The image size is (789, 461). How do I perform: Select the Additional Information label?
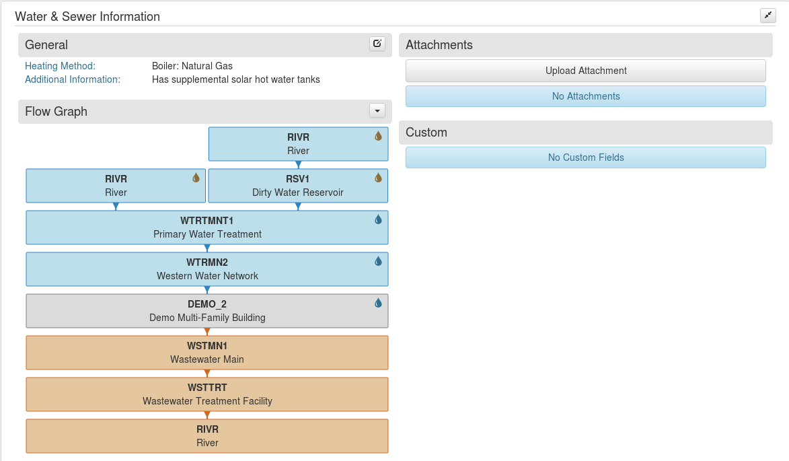click(x=73, y=79)
